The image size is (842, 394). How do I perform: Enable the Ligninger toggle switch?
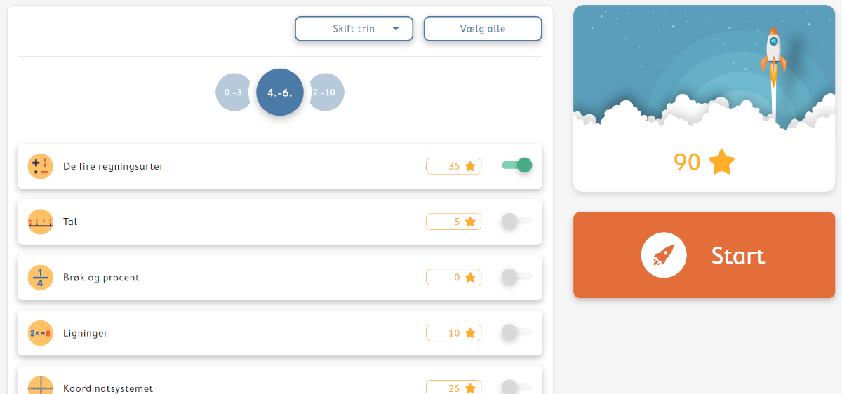[x=517, y=332]
